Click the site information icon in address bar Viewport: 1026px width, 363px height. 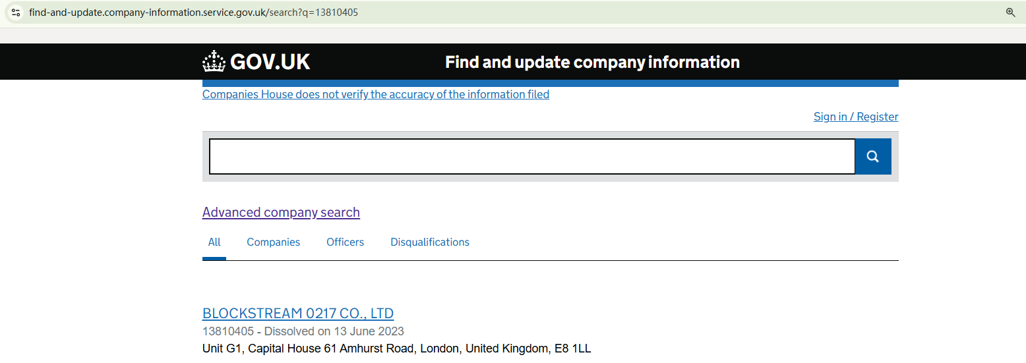click(x=16, y=12)
